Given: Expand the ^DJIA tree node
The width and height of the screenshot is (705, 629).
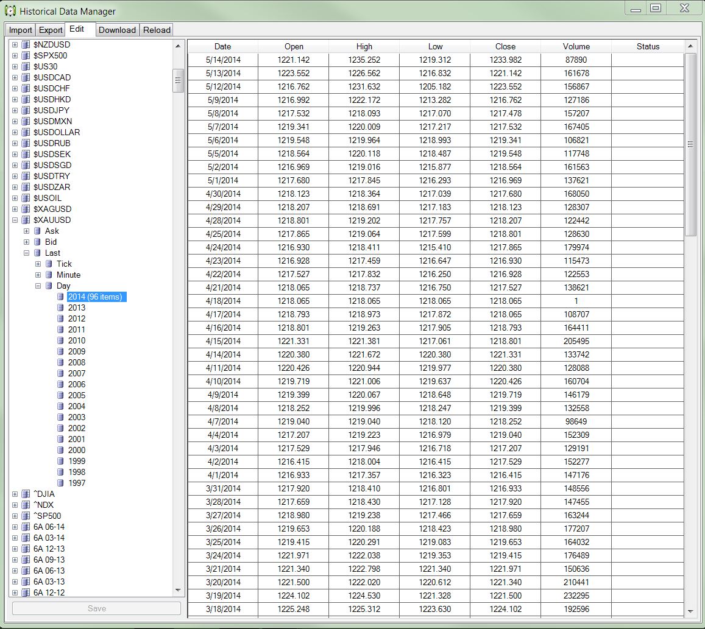Looking at the screenshot, I should point(15,494).
